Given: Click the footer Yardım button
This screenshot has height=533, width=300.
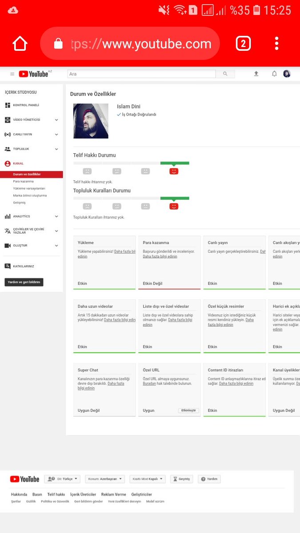Looking at the screenshot, I should [x=209, y=479].
